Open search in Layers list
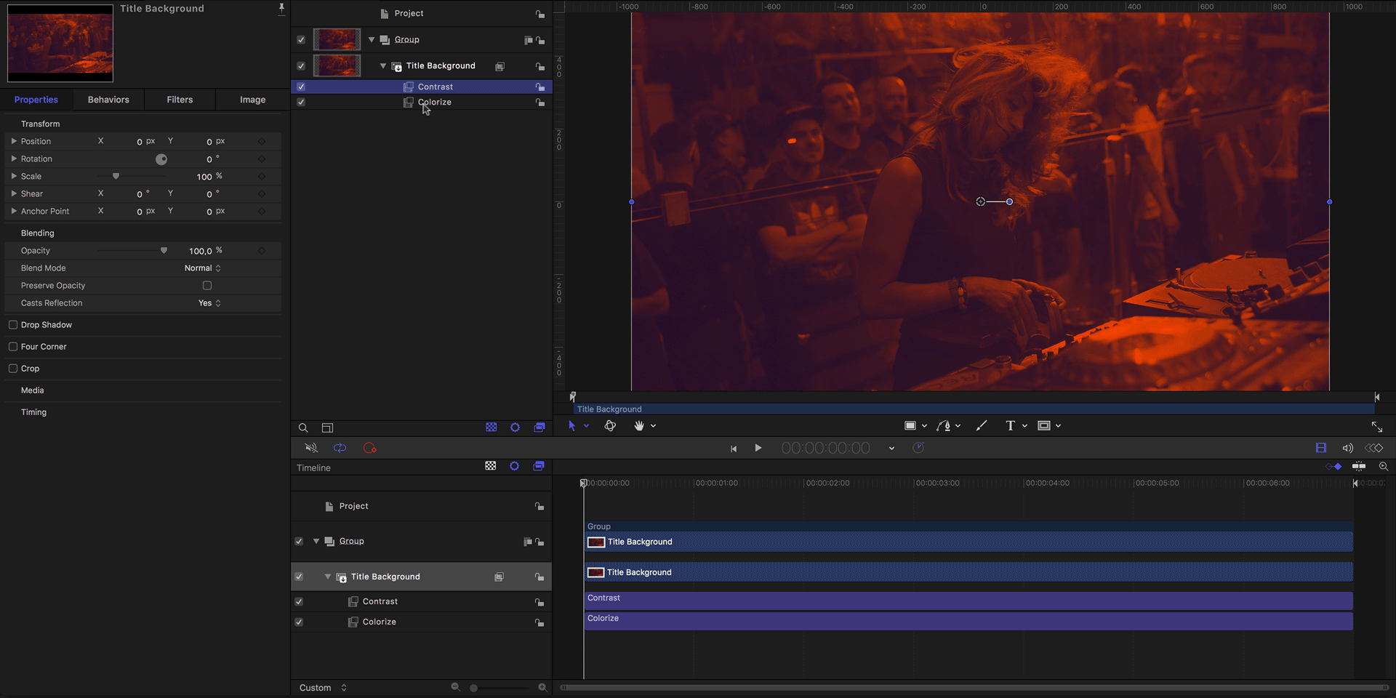Image resolution: width=1396 pixels, height=698 pixels. pos(303,428)
